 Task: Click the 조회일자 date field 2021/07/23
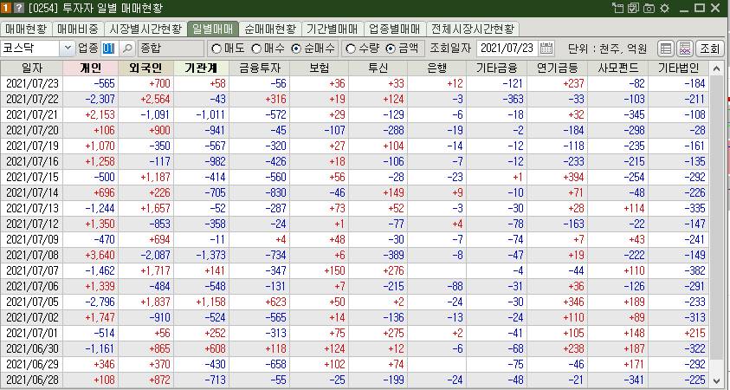tap(507, 49)
